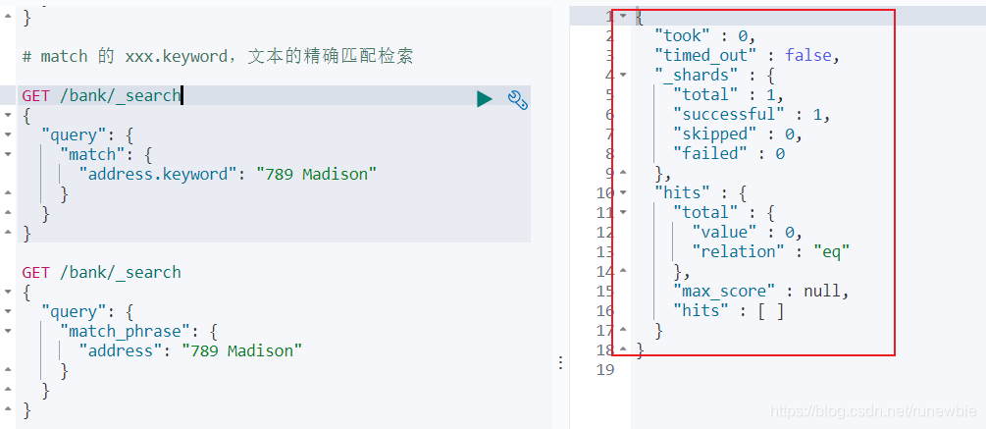Click the "skipped" : 0 response line
Screen dimensions: 986x429
point(738,134)
